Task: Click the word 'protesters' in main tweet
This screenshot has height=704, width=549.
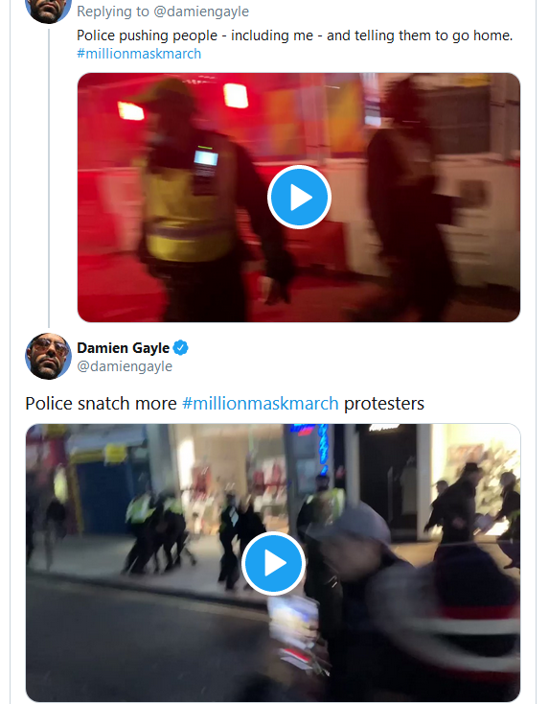Action: tap(384, 403)
